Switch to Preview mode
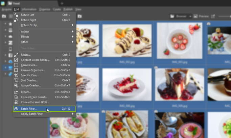Viewport: 231px width, 138px height. (x=201, y=16)
